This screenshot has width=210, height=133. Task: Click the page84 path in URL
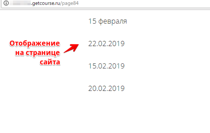(70, 3)
